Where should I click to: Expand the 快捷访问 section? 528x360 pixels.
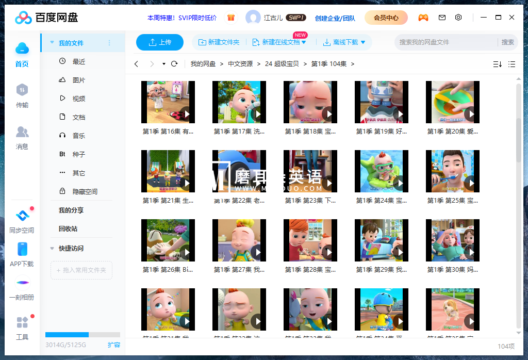[x=52, y=248]
